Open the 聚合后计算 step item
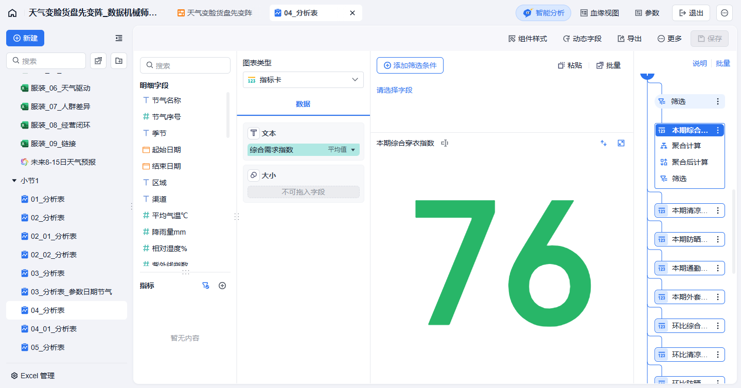This screenshot has width=741, height=388. pyautogui.click(x=690, y=162)
